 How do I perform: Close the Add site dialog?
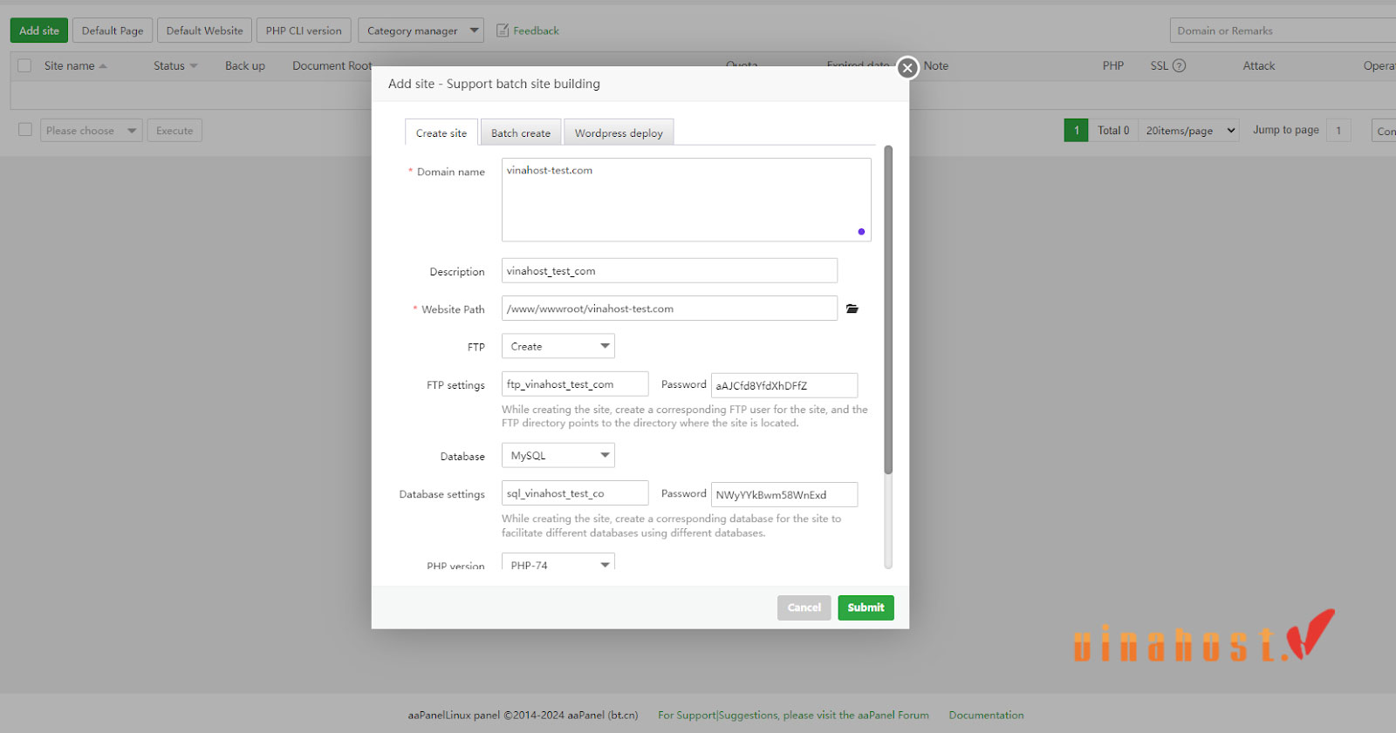(907, 67)
